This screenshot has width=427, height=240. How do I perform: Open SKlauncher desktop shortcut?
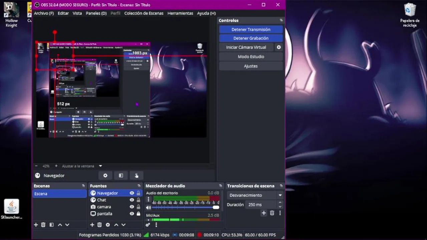12,209
